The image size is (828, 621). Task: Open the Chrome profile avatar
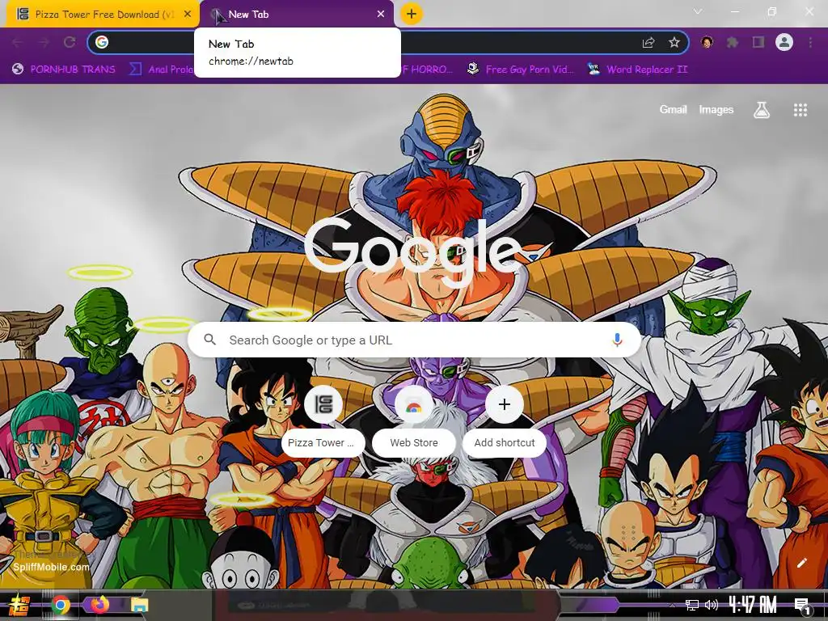pyautogui.click(x=784, y=42)
